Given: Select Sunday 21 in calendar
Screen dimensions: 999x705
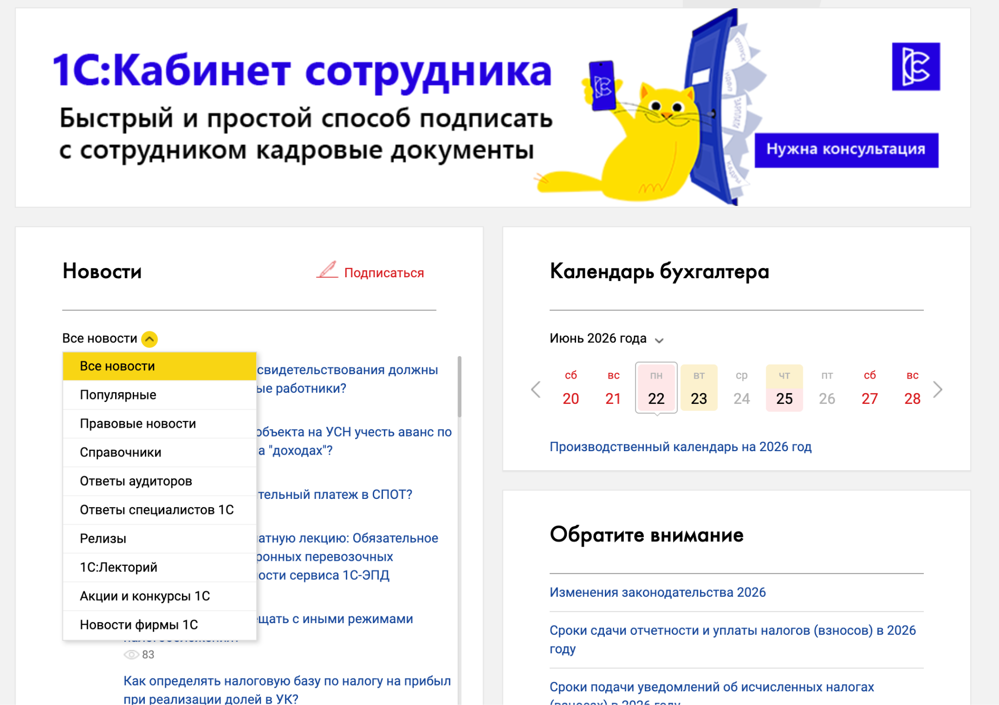Looking at the screenshot, I should pos(613,388).
